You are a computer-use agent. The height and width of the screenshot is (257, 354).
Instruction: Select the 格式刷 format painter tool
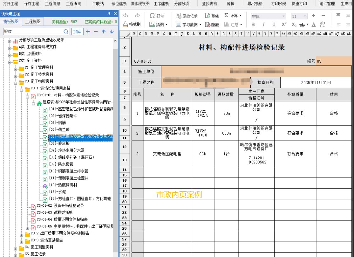(131, 24)
